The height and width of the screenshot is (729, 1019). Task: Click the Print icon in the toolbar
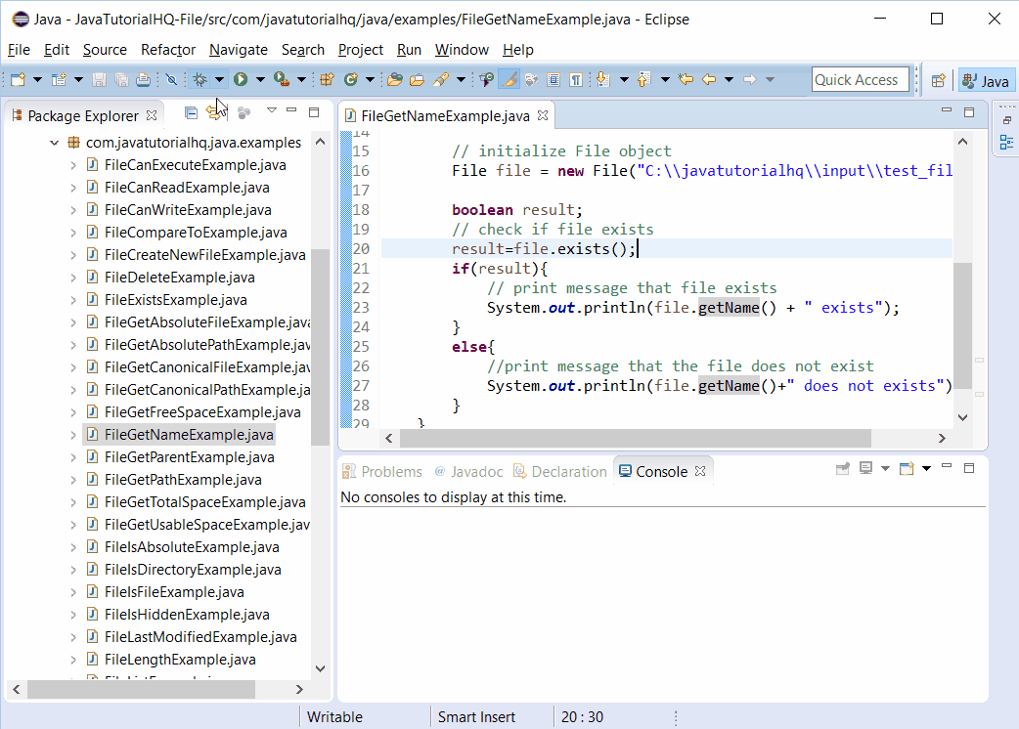(x=144, y=79)
